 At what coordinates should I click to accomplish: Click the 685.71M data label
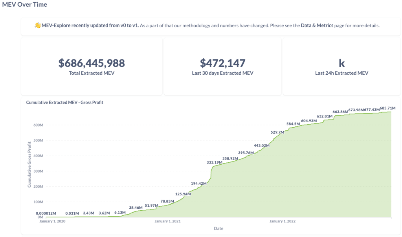pos(387,108)
